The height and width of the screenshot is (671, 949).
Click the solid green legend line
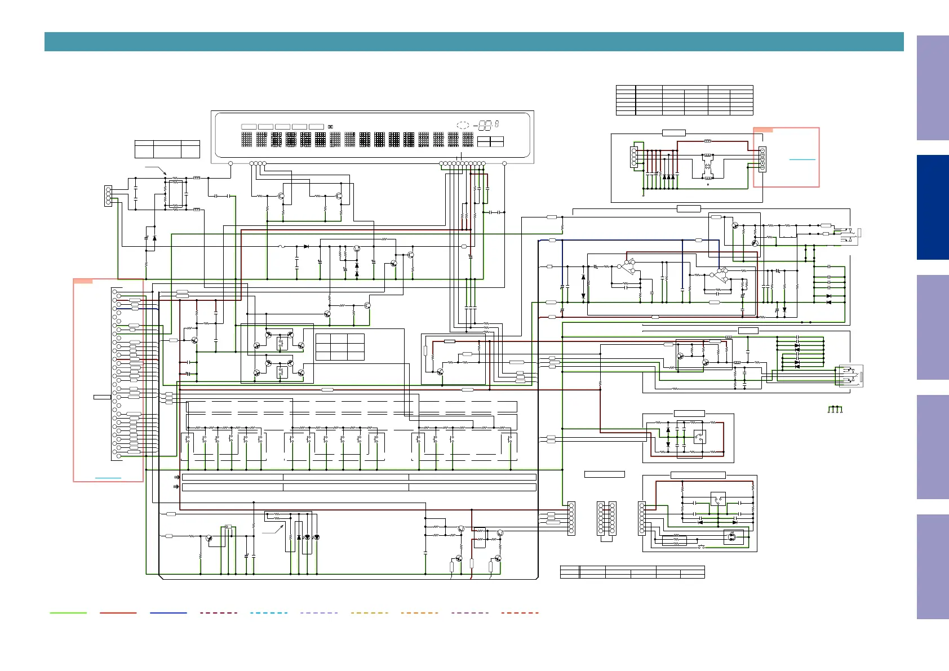pos(68,612)
